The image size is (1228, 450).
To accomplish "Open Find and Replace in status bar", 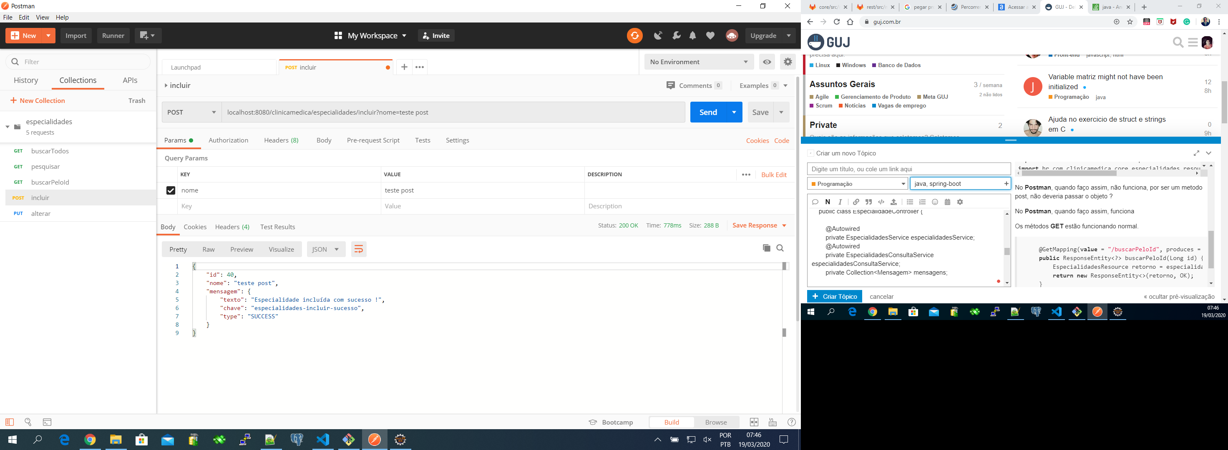I will click(28, 422).
